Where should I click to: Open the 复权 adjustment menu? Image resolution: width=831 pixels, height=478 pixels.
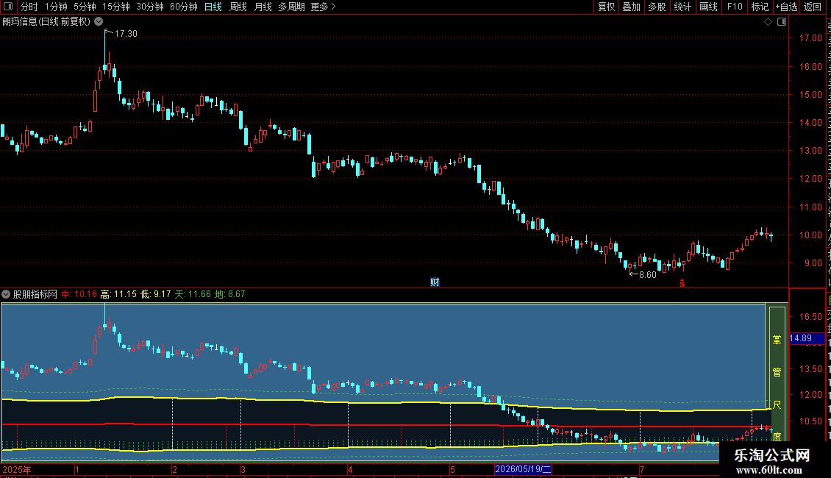tap(606, 7)
